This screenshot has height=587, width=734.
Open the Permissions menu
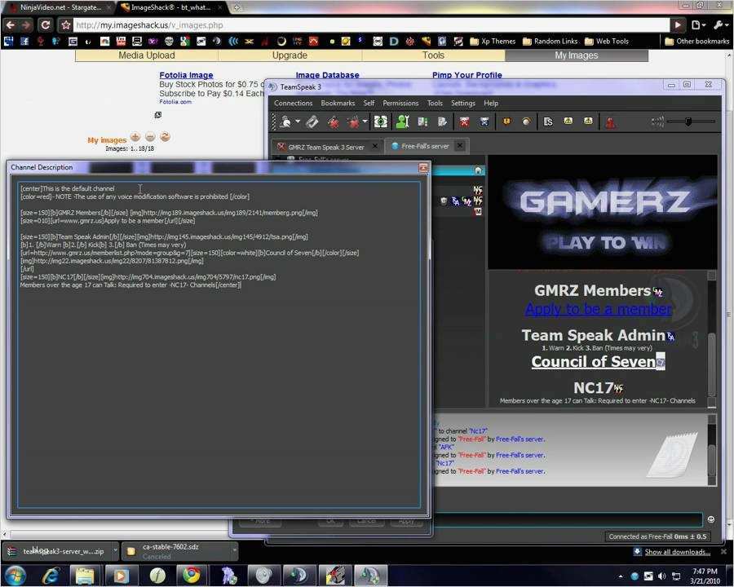click(x=400, y=103)
